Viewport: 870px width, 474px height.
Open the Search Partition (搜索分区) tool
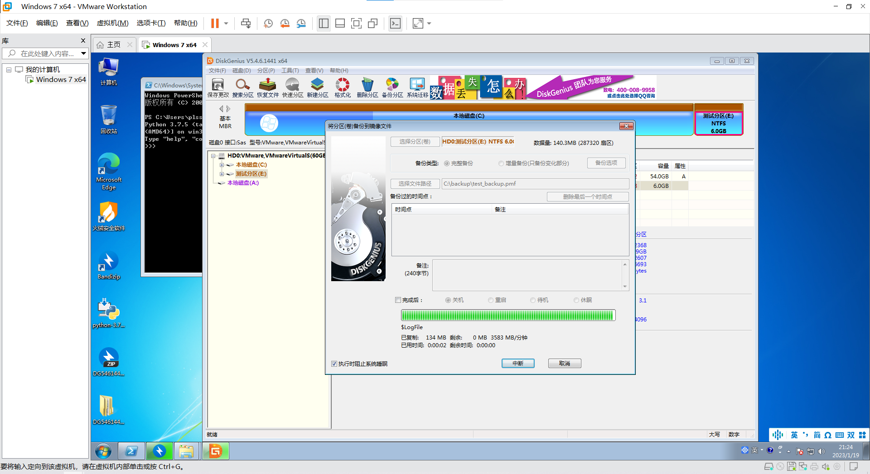(243, 88)
